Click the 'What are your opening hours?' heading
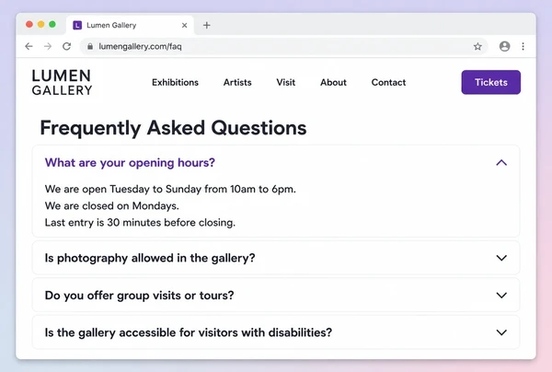 coord(130,163)
